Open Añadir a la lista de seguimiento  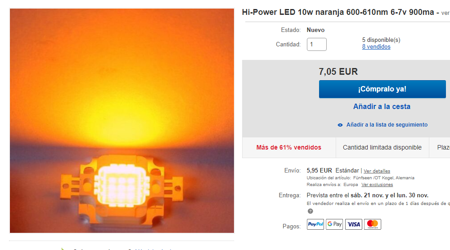387,125
